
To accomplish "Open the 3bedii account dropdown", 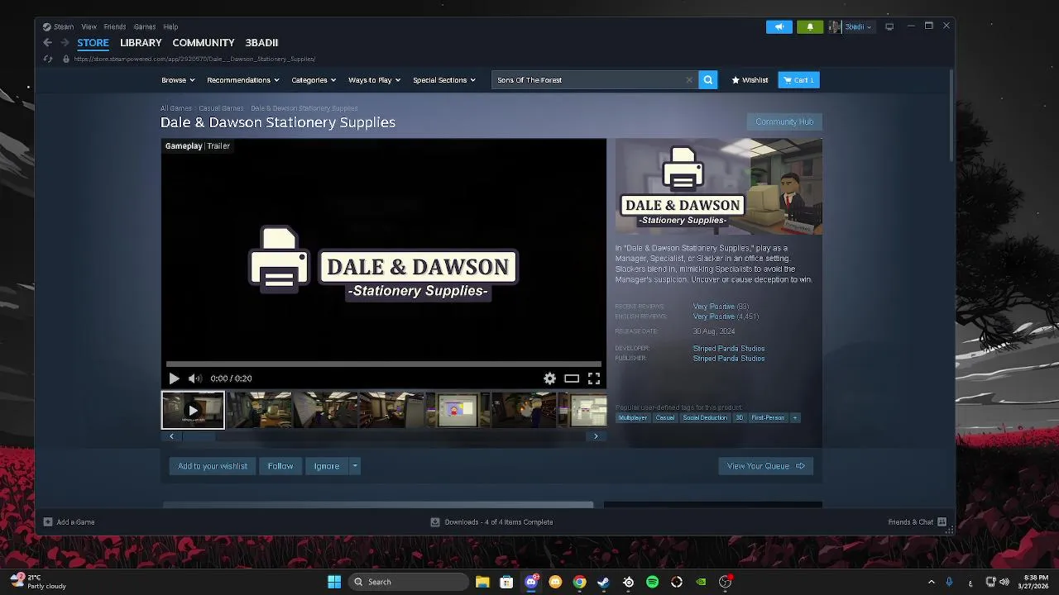I will 857,26.
